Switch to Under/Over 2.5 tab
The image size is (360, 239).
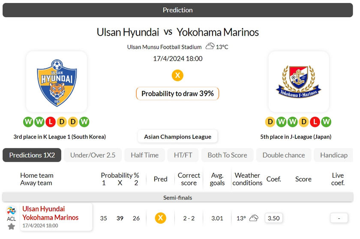point(93,155)
